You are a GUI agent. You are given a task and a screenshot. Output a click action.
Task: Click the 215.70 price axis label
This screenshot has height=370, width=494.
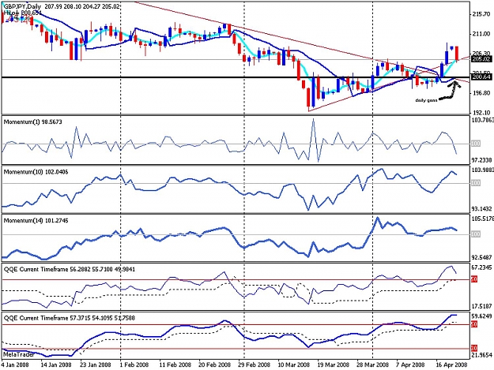[481, 14]
